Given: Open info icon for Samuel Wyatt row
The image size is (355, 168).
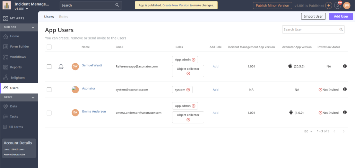Looking at the screenshot, I should point(345,66).
